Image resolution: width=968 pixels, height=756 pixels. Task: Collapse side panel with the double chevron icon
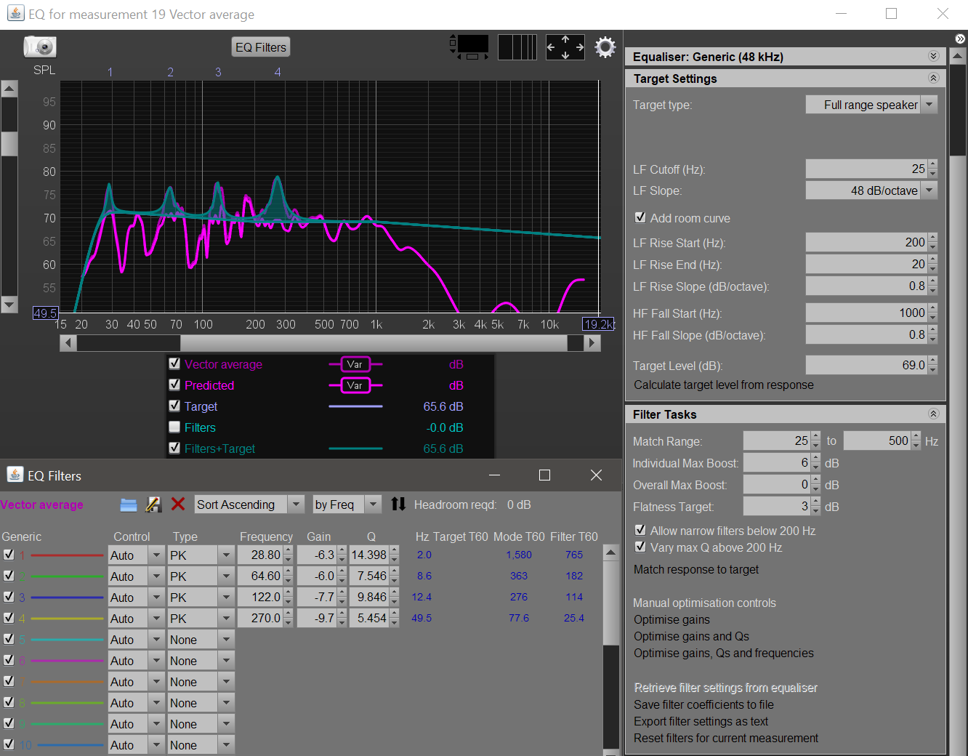point(960,39)
